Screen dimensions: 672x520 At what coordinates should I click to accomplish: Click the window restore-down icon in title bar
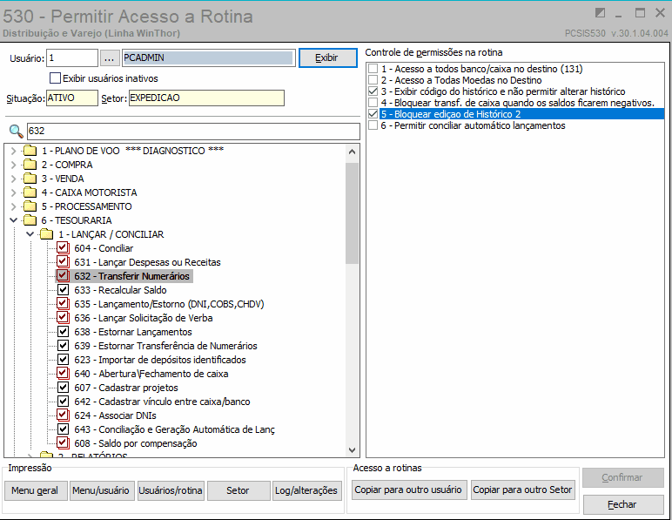(x=600, y=13)
